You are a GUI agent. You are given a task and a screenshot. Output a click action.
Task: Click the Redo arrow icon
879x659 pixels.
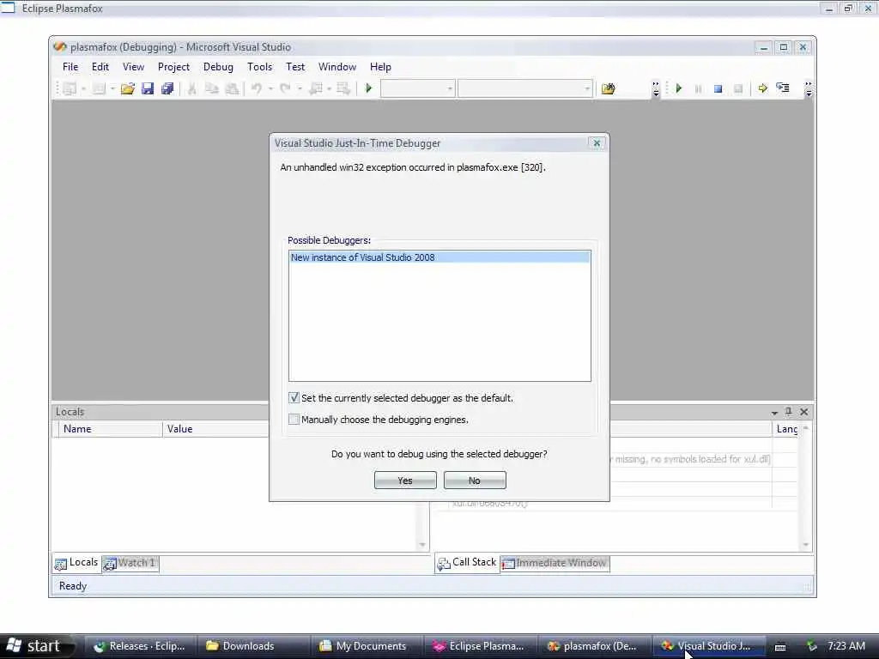pos(285,88)
